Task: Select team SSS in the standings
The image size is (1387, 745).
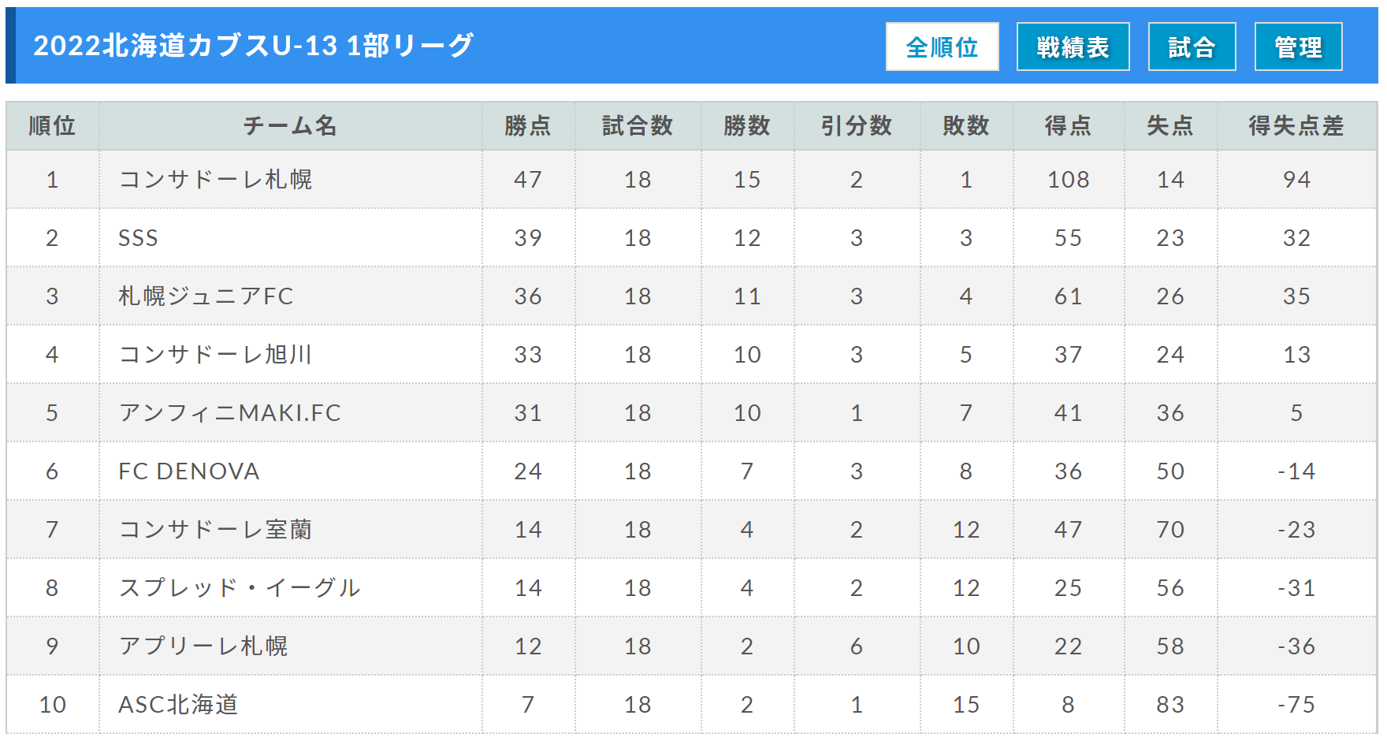Action: click(138, 238)
